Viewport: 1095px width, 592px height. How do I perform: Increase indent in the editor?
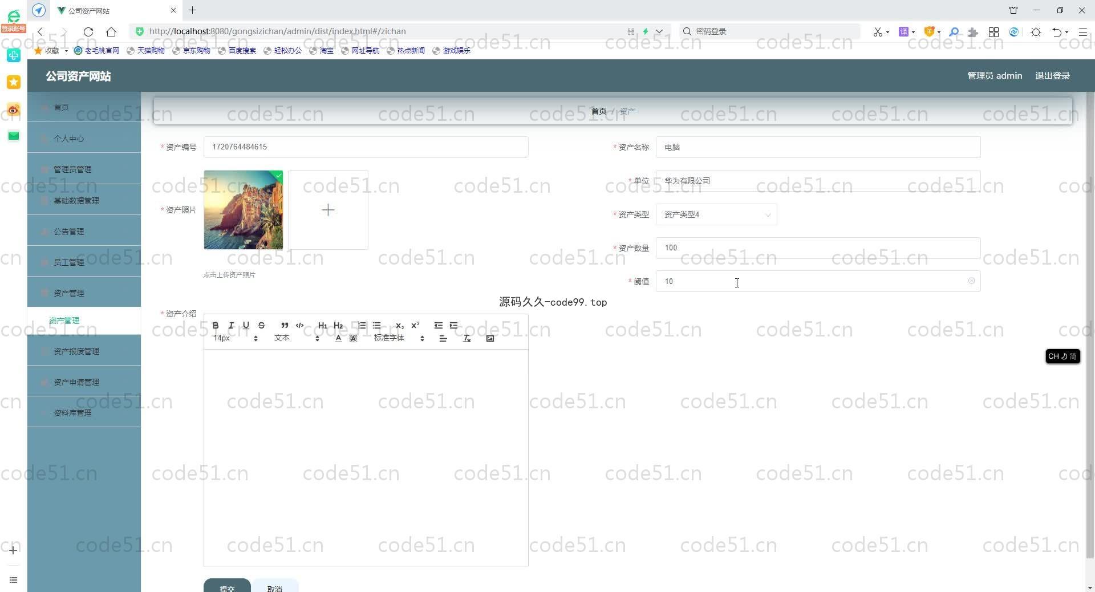pyautogui.click(x=453, y=326)
